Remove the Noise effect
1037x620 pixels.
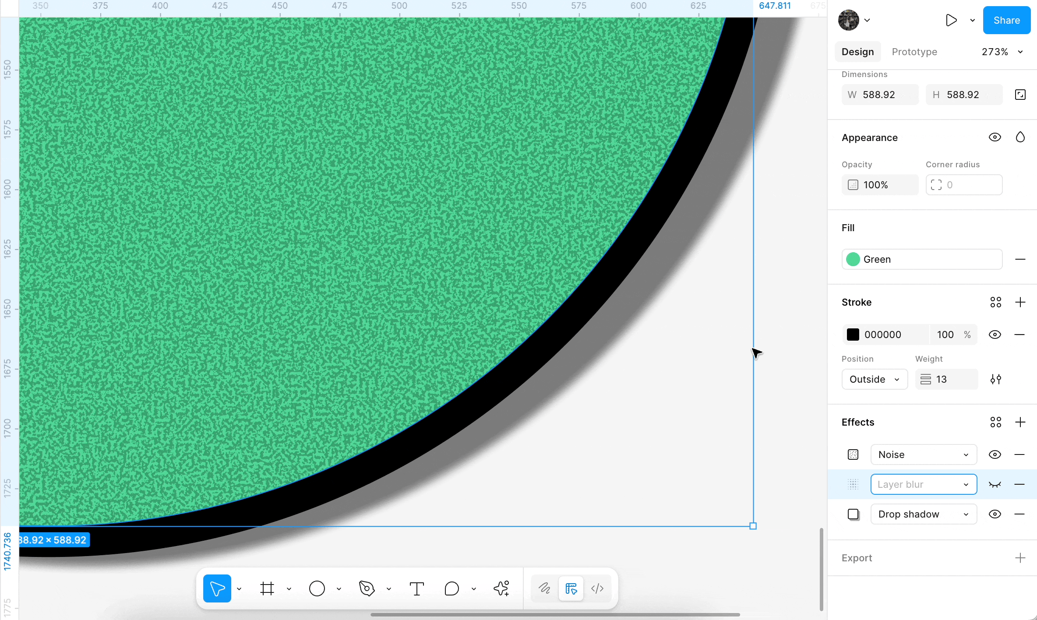(1019, 454)
